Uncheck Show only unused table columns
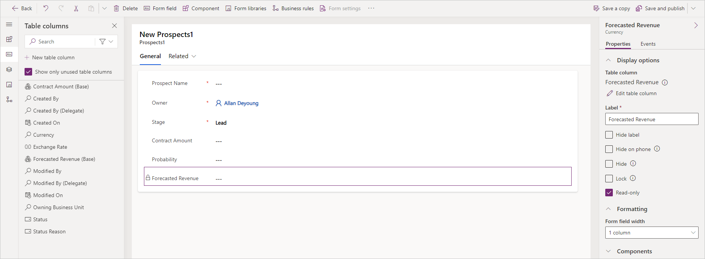 pyautogui.click(x=28, y=72)
